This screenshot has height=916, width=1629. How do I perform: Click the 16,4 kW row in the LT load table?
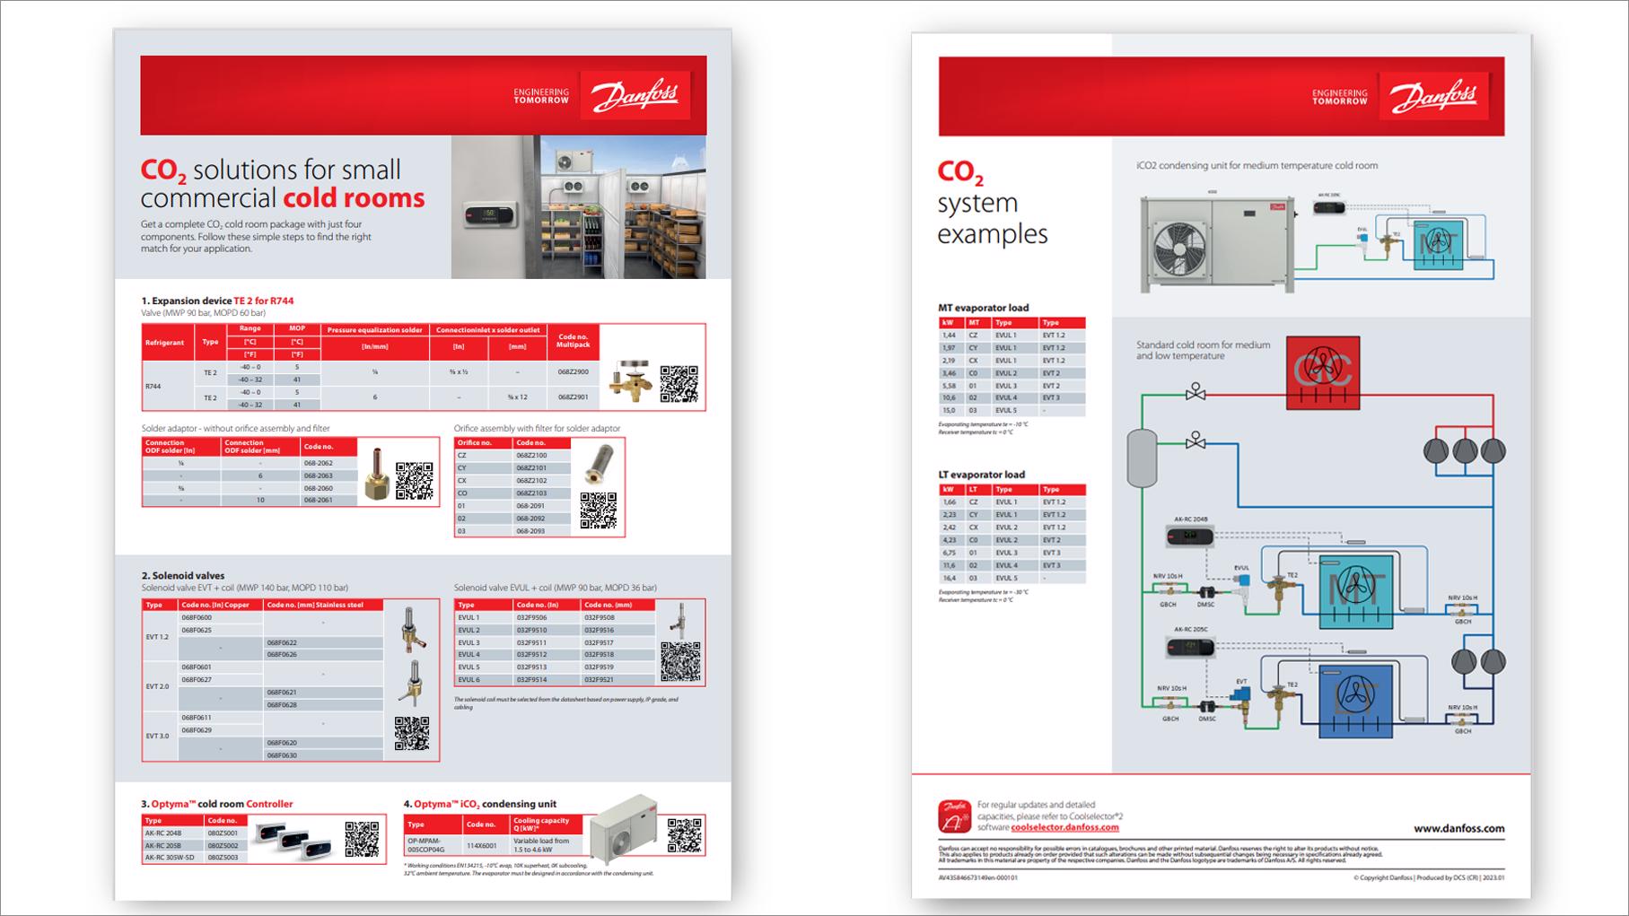[x=1012, y=579]
